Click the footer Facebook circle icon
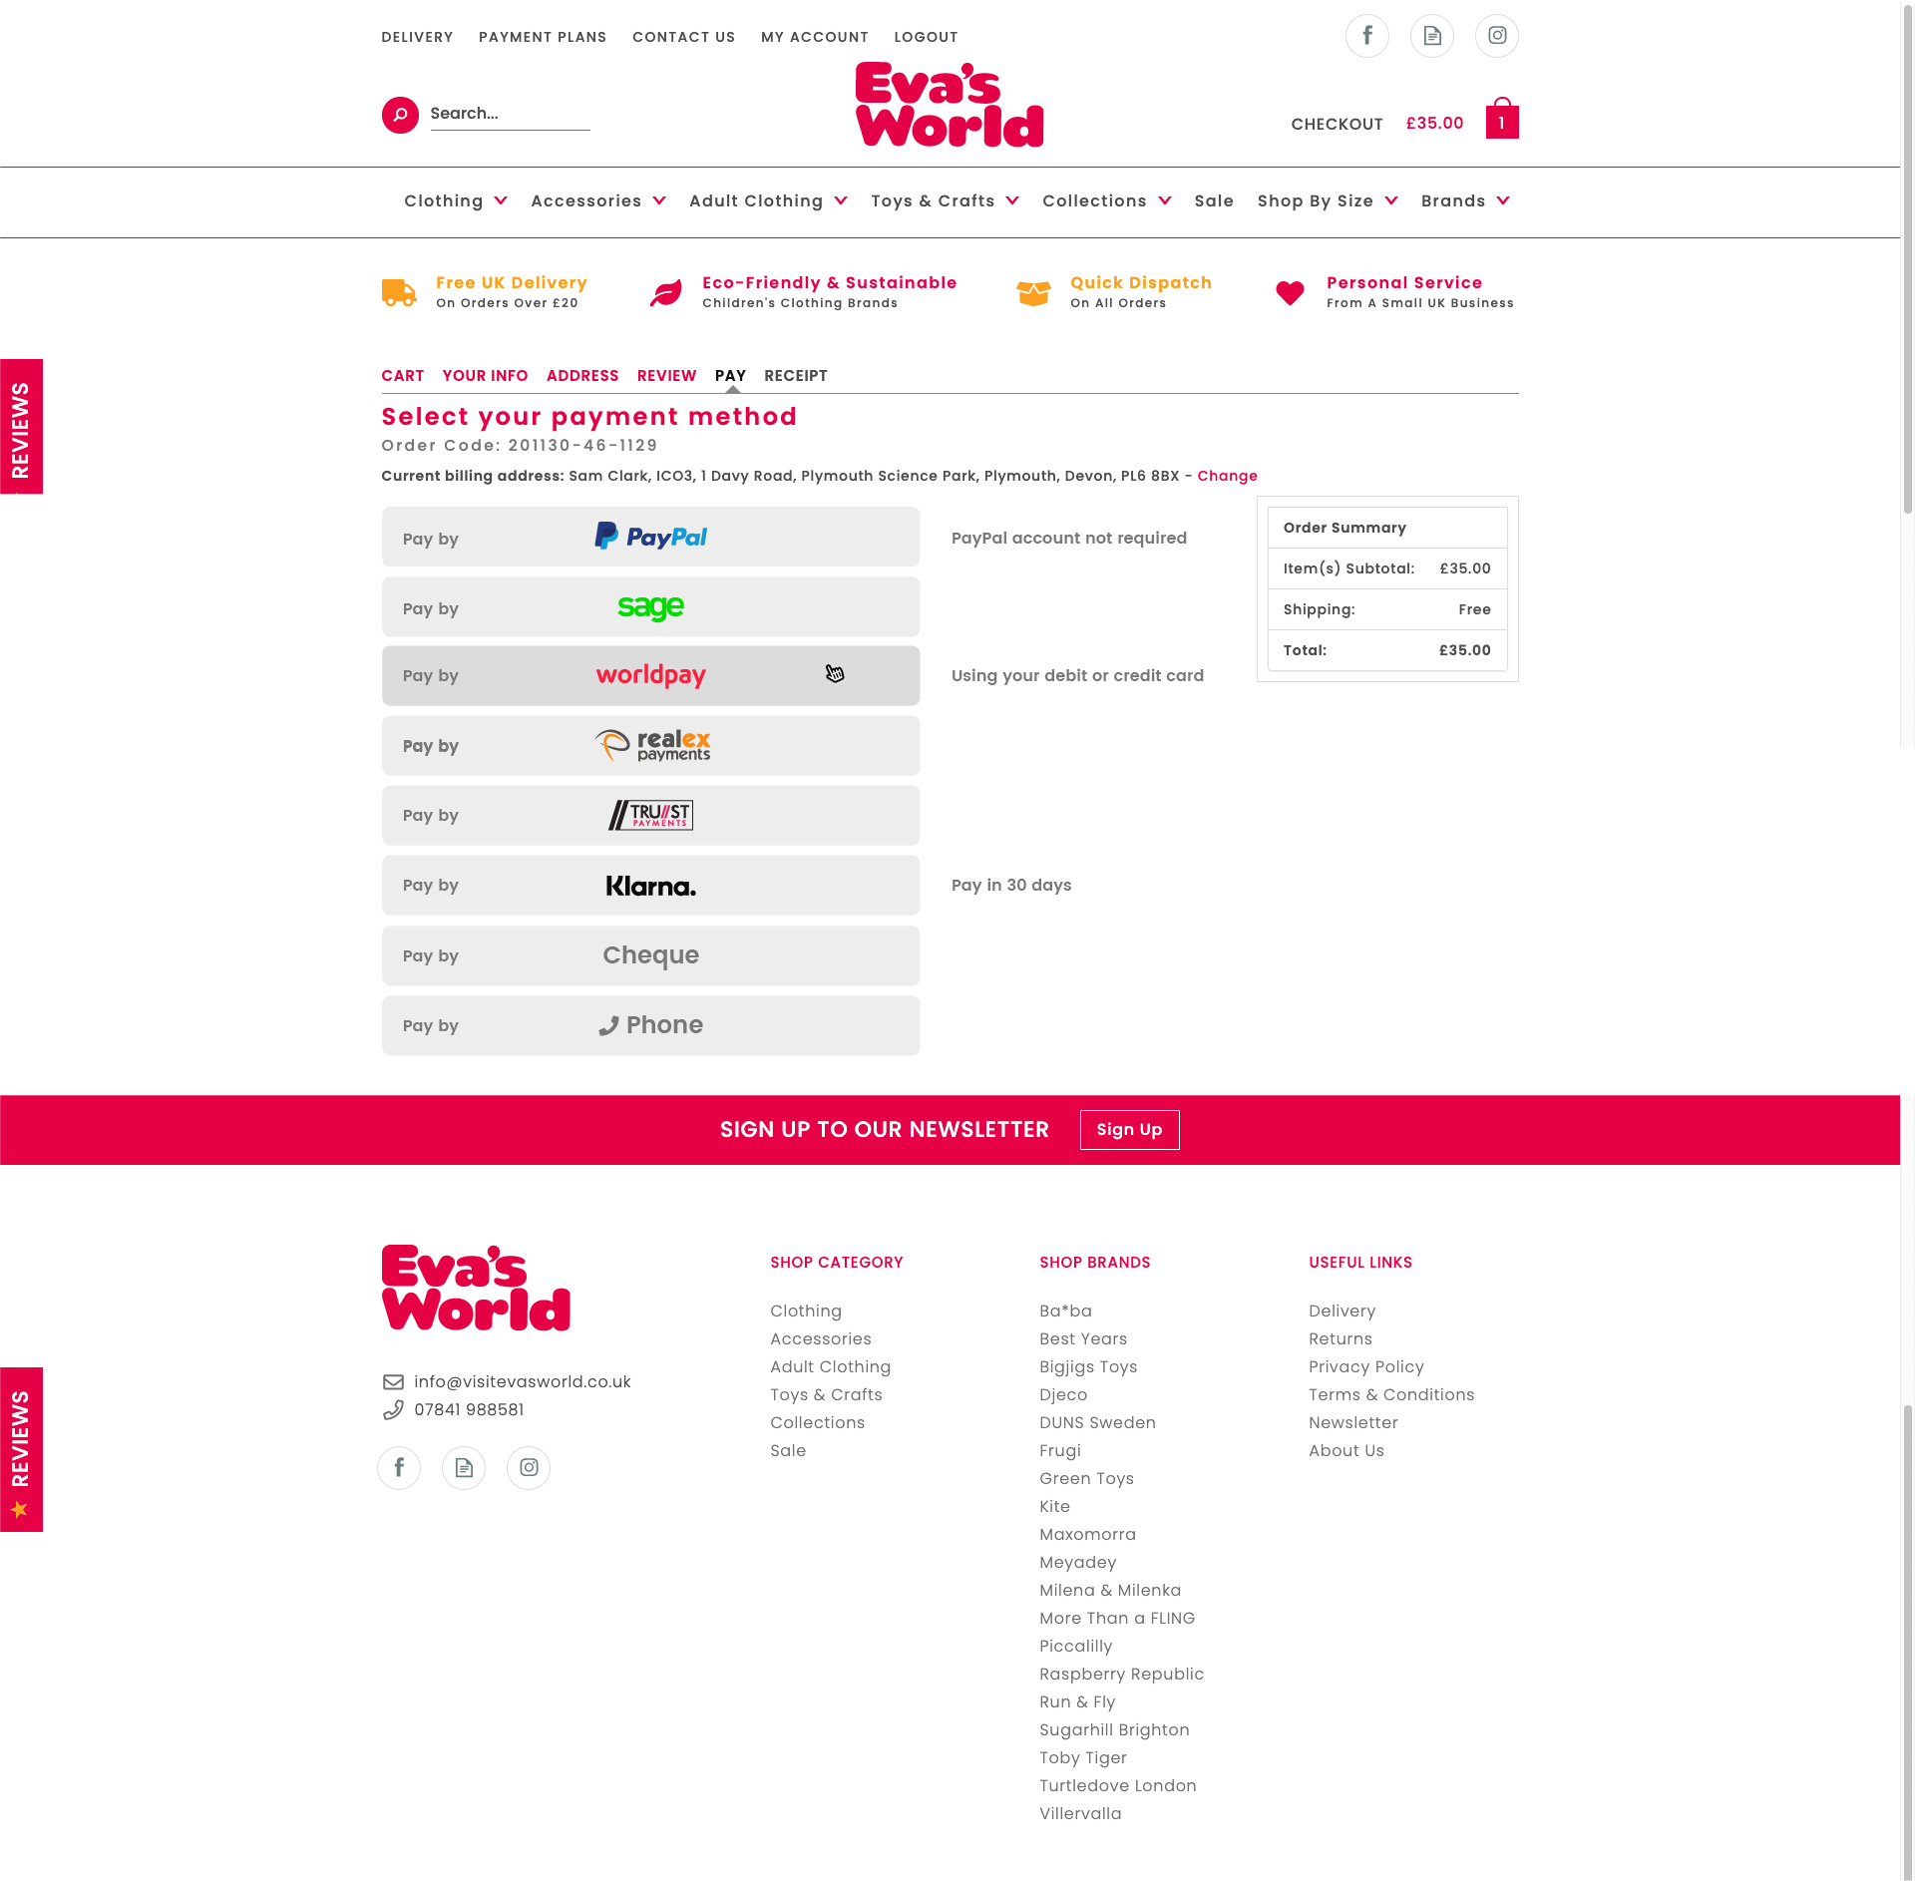Viewport: 1915px width, 1881px height. point(399,1467)
